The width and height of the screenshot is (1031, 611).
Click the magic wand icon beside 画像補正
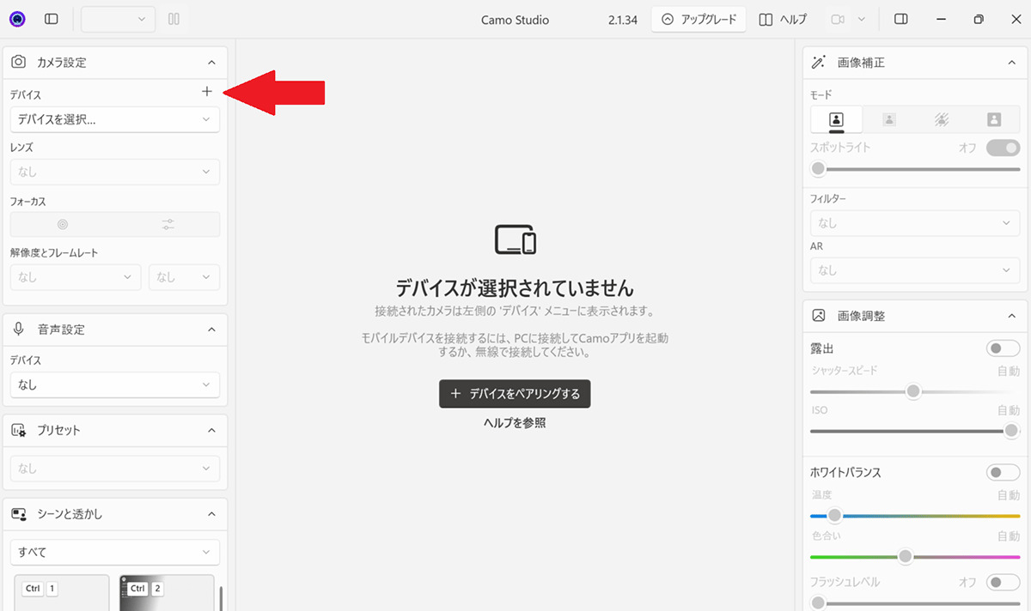pyautogui.click(x=819, y=62)
